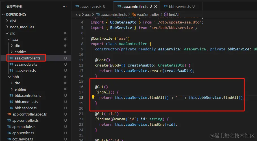Click the @Get() decorator on line 16
This screenshot has height=141, width=257.
click(x=101, y=87)
